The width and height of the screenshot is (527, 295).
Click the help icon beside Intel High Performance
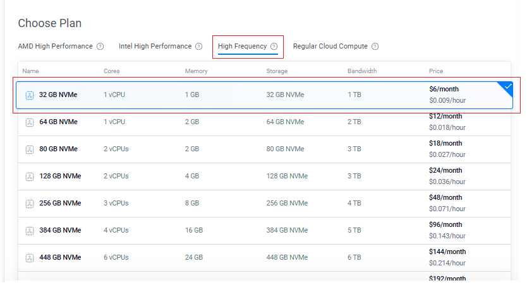pyautogui.click(x=198, y=47)
